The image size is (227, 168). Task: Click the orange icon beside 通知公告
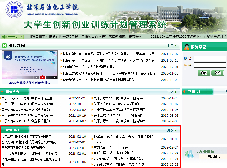pos(3,92)
